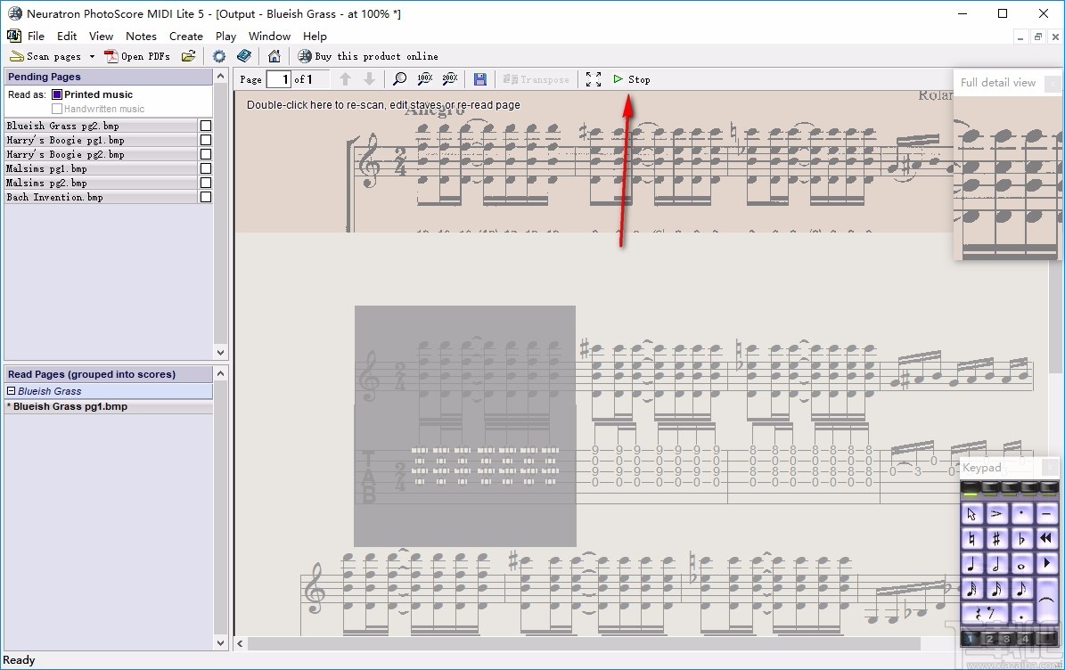Screen dimensions: 1065x670
Task: Select the Printed music option
Action: [56, 94]
